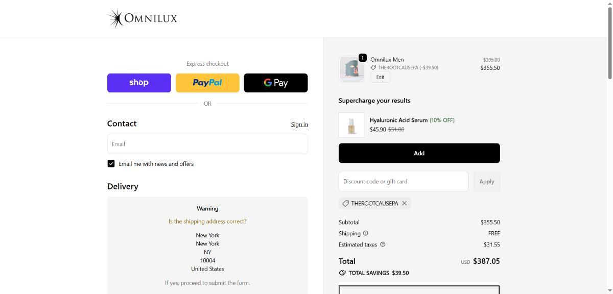Click the discount code or gift card field
The height and width of the screenshot is (294, 613).
(x=403, y=181)
